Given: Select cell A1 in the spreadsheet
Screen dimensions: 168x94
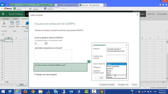Looking at the screenshot, I should pyautogui.click(x=8, y=40).
